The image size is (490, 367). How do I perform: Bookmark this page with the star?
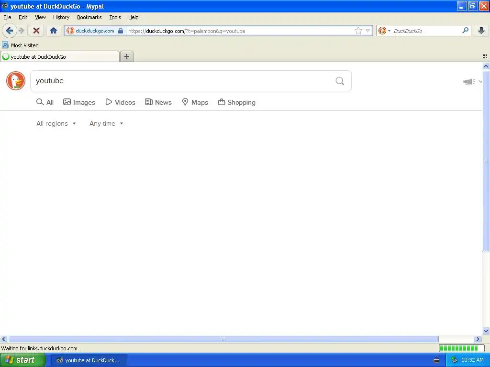click(358, 31)
